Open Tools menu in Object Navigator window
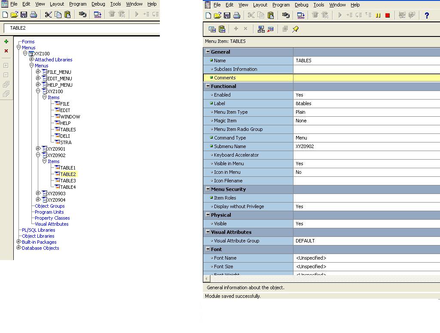 pos(115,4)
